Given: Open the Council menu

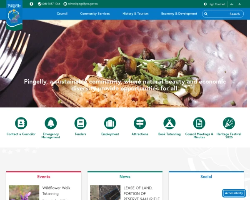Looking at the screenshot, I should point(62,14).
